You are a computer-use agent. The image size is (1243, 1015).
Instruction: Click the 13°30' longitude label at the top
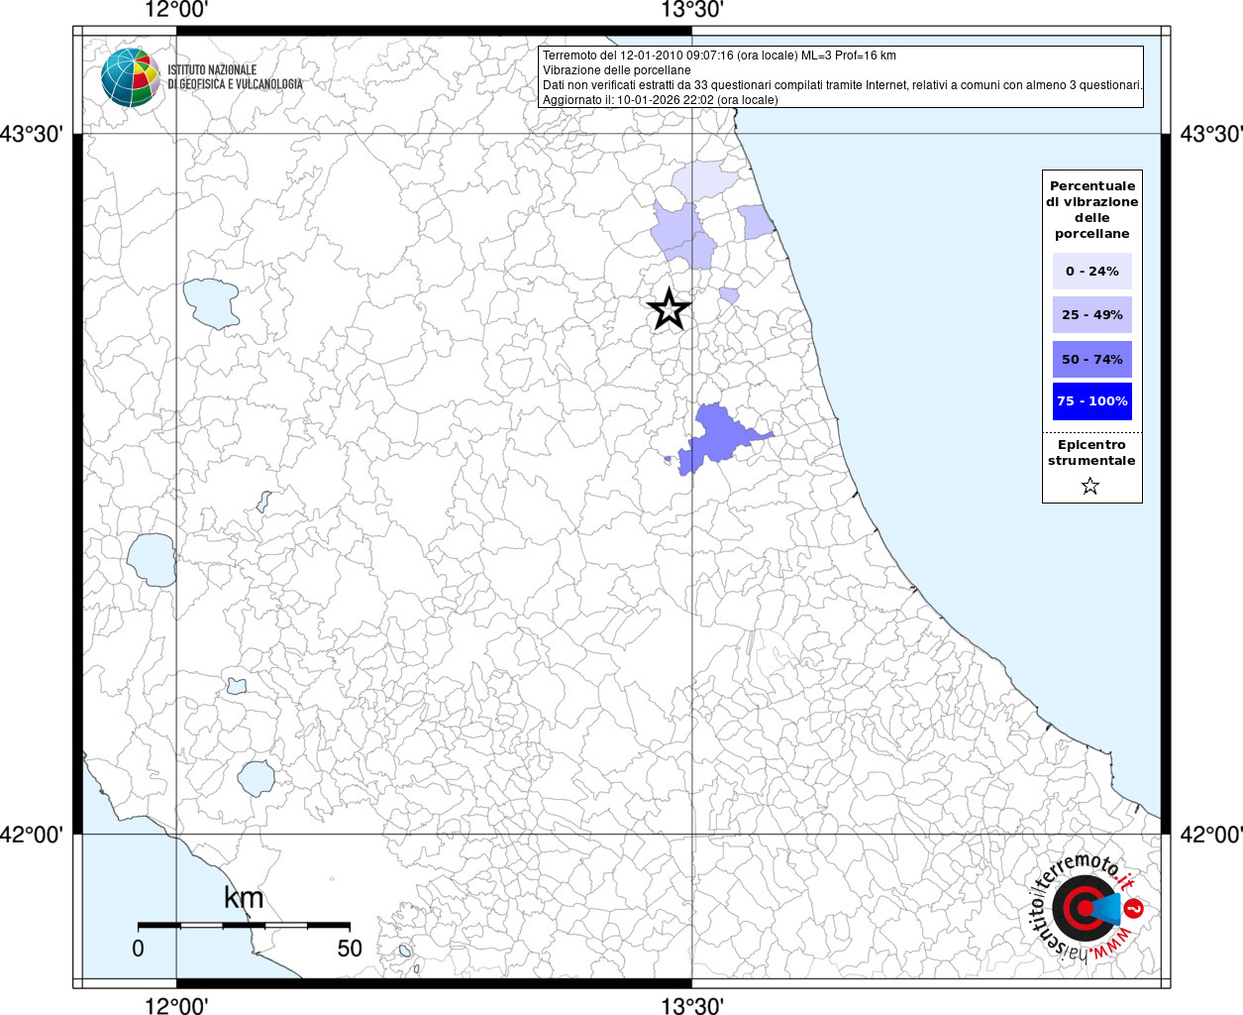692,11
